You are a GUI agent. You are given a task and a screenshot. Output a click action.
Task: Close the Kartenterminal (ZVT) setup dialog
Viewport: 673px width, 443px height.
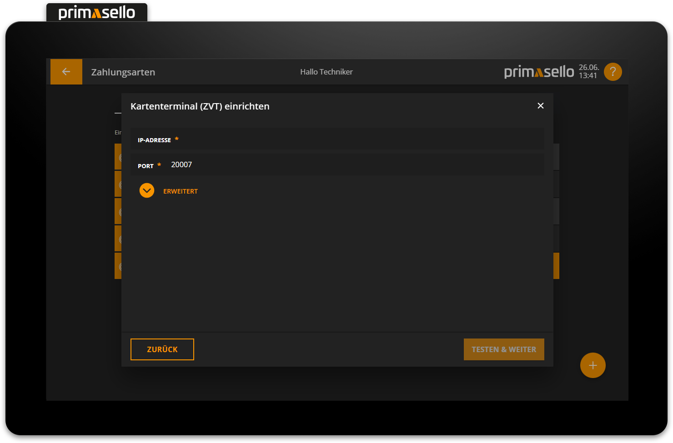[x=540, y=105]
